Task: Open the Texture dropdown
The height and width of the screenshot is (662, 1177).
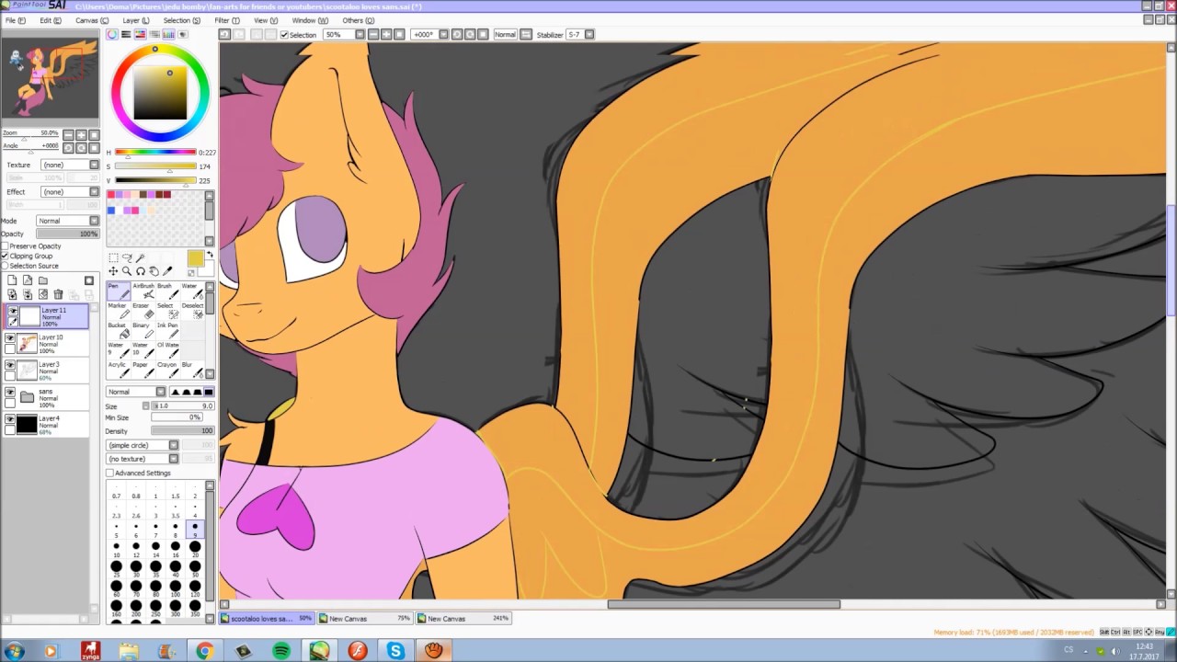Action: (70, 165)
